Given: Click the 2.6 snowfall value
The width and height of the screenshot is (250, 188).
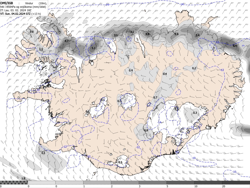Looking at the screenshot, I should 176,34.
